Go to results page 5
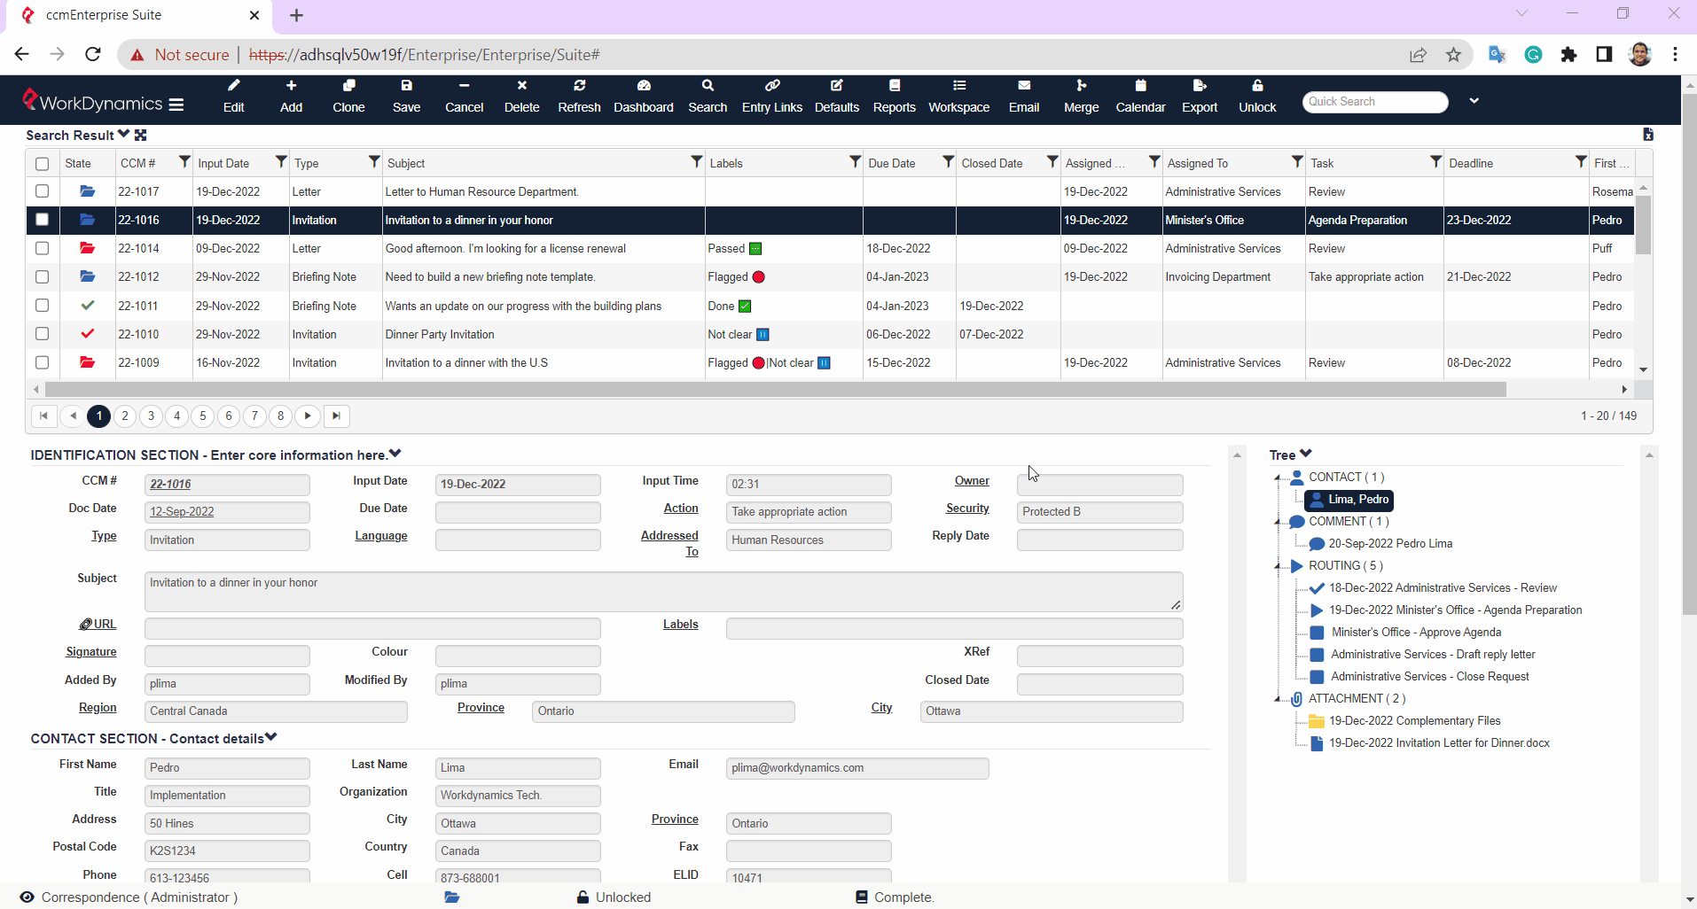 [x=203, y=416]
